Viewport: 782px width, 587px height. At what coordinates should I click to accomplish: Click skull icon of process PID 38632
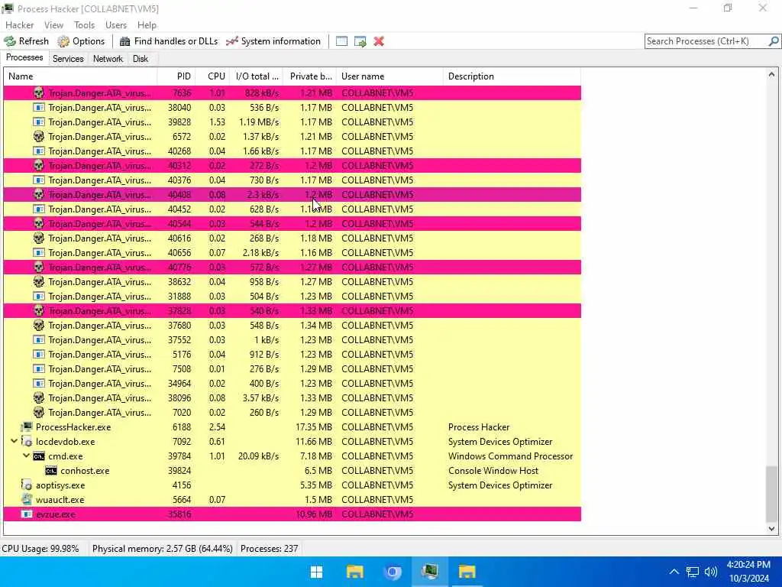(38, 281)
